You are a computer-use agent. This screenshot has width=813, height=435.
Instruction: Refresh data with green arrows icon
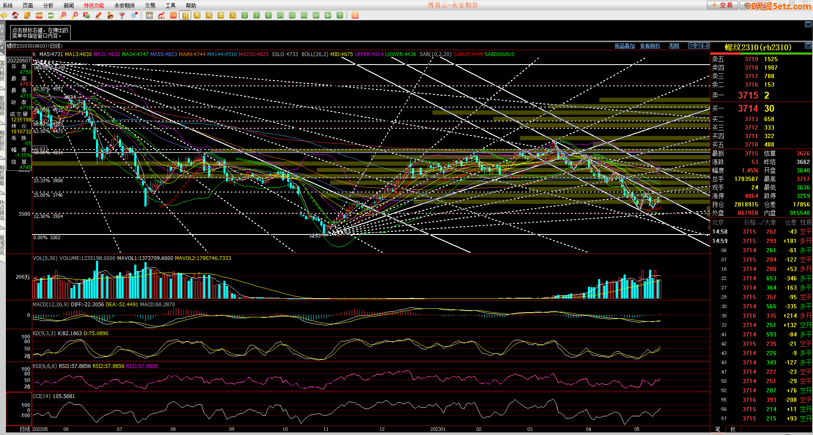point(51,15)
